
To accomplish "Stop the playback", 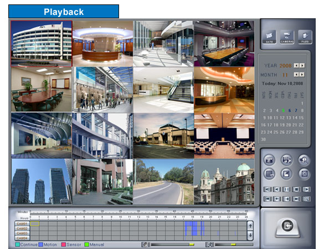I will pyautogui.click(x=296, y=189).
